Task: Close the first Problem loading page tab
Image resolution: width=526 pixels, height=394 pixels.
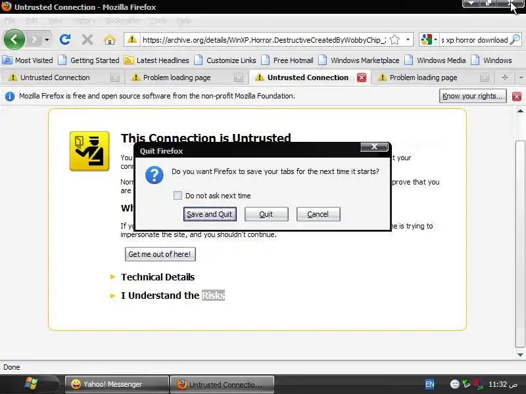Action: point(239,77)
